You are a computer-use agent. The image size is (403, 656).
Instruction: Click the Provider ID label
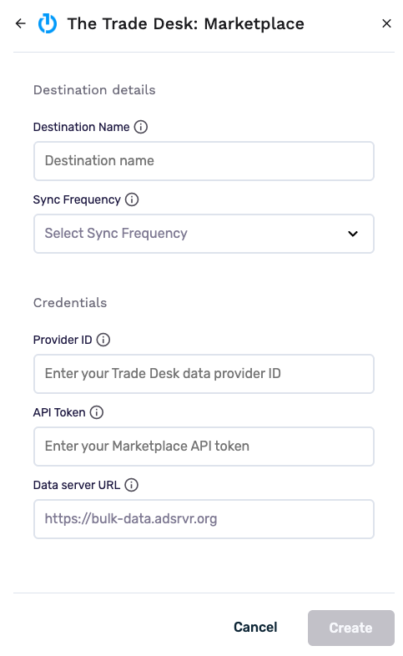[63, 340]
